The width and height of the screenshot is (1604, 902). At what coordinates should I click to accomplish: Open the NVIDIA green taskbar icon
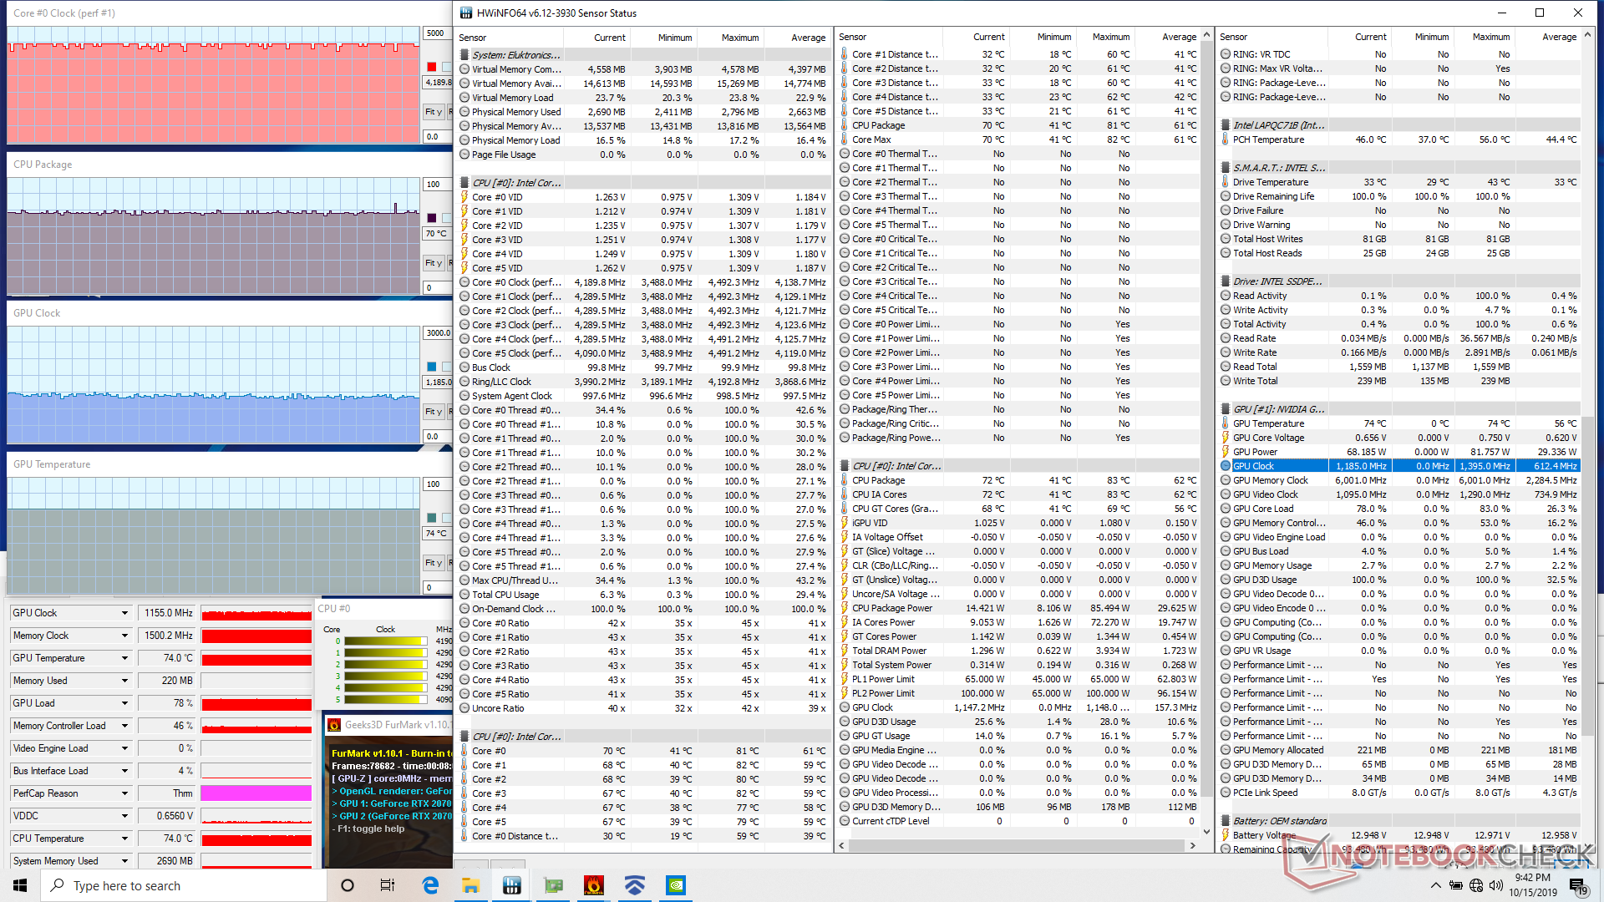[x=676, y=885]
